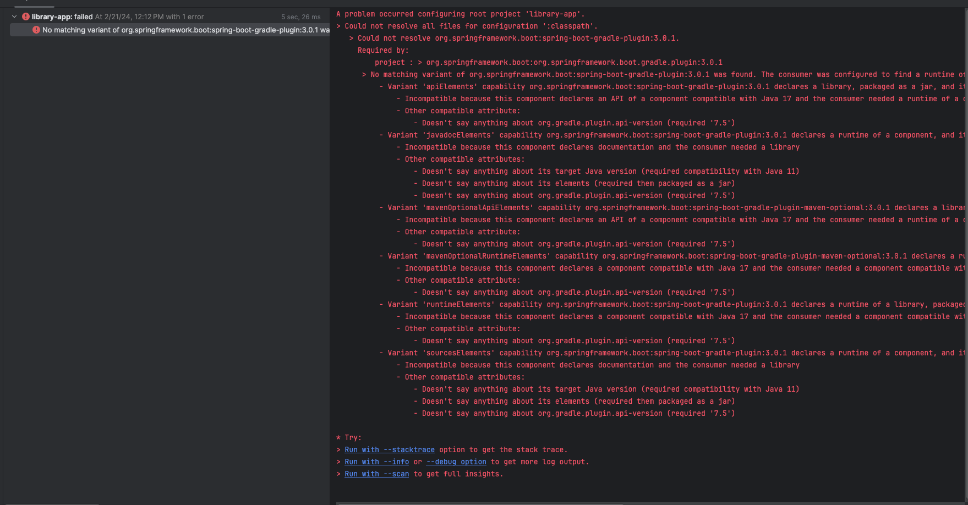Image resolution: width=968 pixels, height=505 pixels.
Task: Click 'A problem occurred configuring root project' line
Action: point(461,14)
